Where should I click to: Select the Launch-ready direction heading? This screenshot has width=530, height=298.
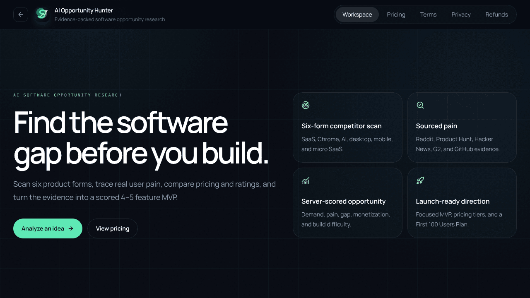(453, 201)
